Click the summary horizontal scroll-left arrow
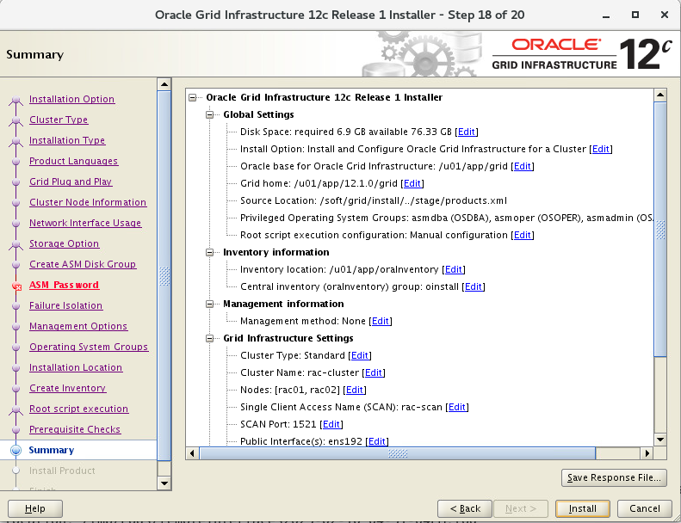The height and width of the screenshot is (523, 681). click(x=192, y=453)
